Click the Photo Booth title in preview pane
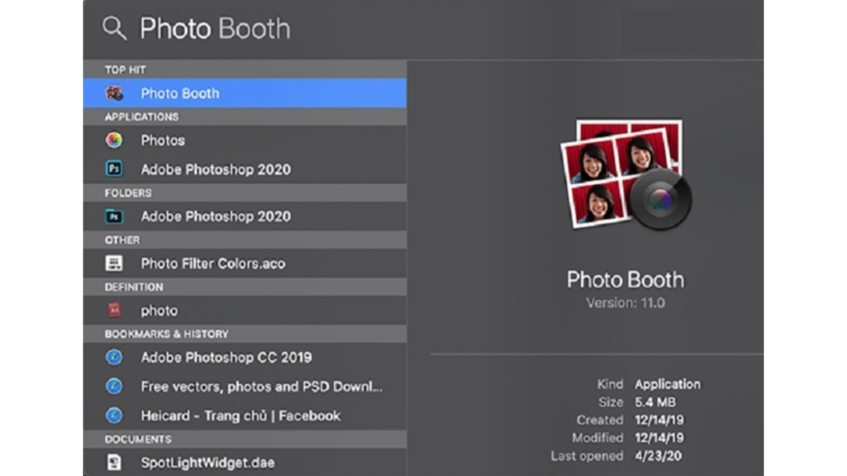The image size is (847, 476). 626,280
